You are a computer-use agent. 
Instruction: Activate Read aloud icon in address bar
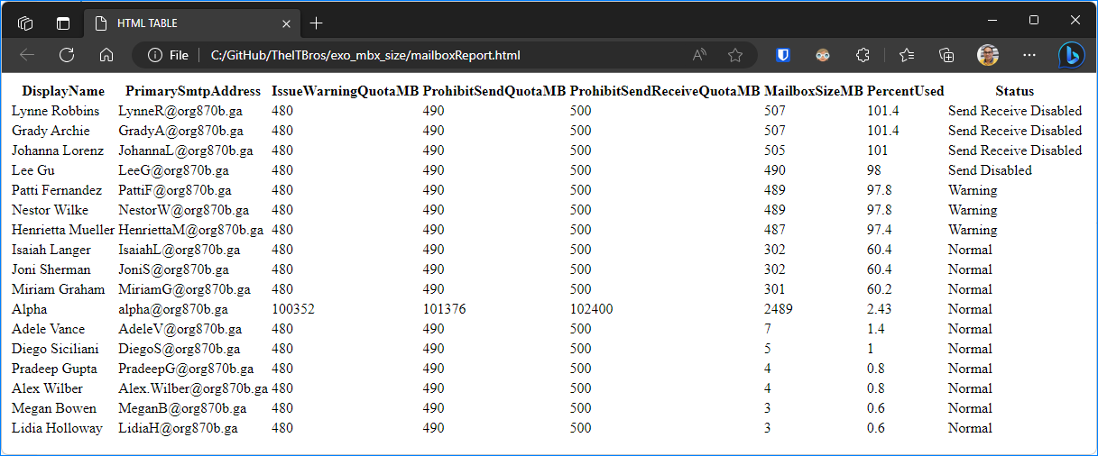(699, 55)
